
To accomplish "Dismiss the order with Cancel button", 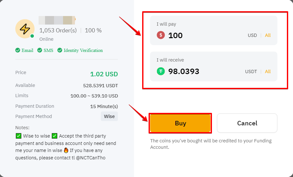I will (247, 123).
